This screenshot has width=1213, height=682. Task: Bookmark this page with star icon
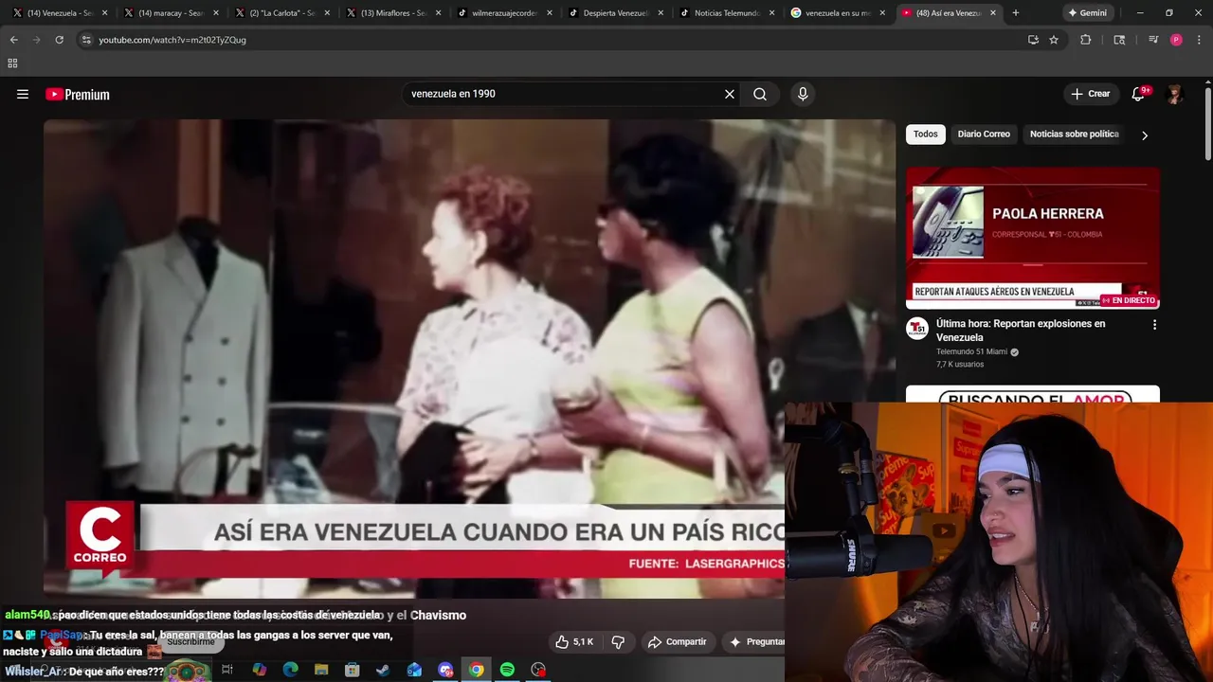point(1054,40)
